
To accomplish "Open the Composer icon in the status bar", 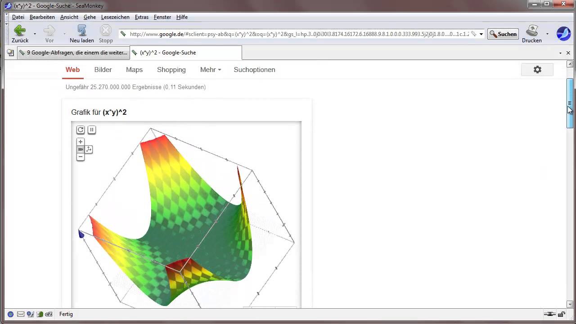I will [30, 314].
